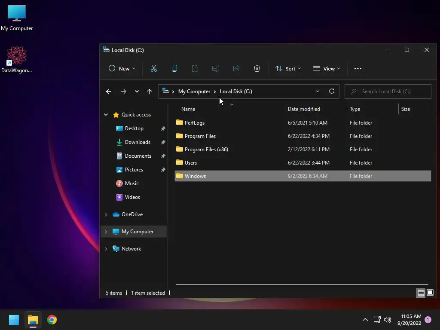Click My Computer in the address bar
440x330 pixels.
(194, 92)
